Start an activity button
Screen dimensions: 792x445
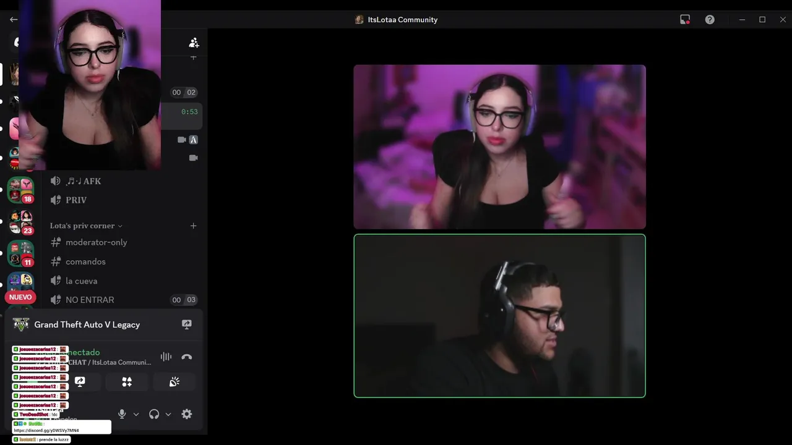point(127,382)
